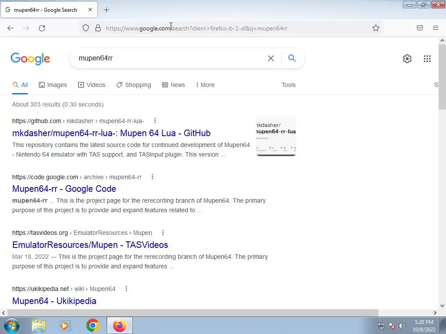Go back to previous page

tap(10, 28)
